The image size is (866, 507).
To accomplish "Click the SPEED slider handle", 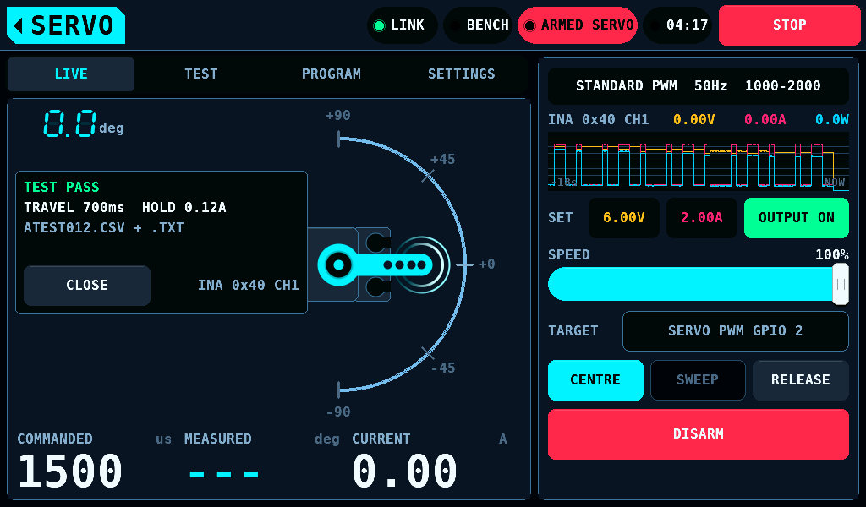I will [841, 284].
